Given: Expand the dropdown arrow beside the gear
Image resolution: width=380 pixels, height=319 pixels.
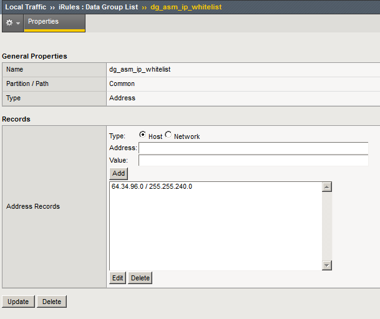Looking at the screenshot, I should pos(18,23).
